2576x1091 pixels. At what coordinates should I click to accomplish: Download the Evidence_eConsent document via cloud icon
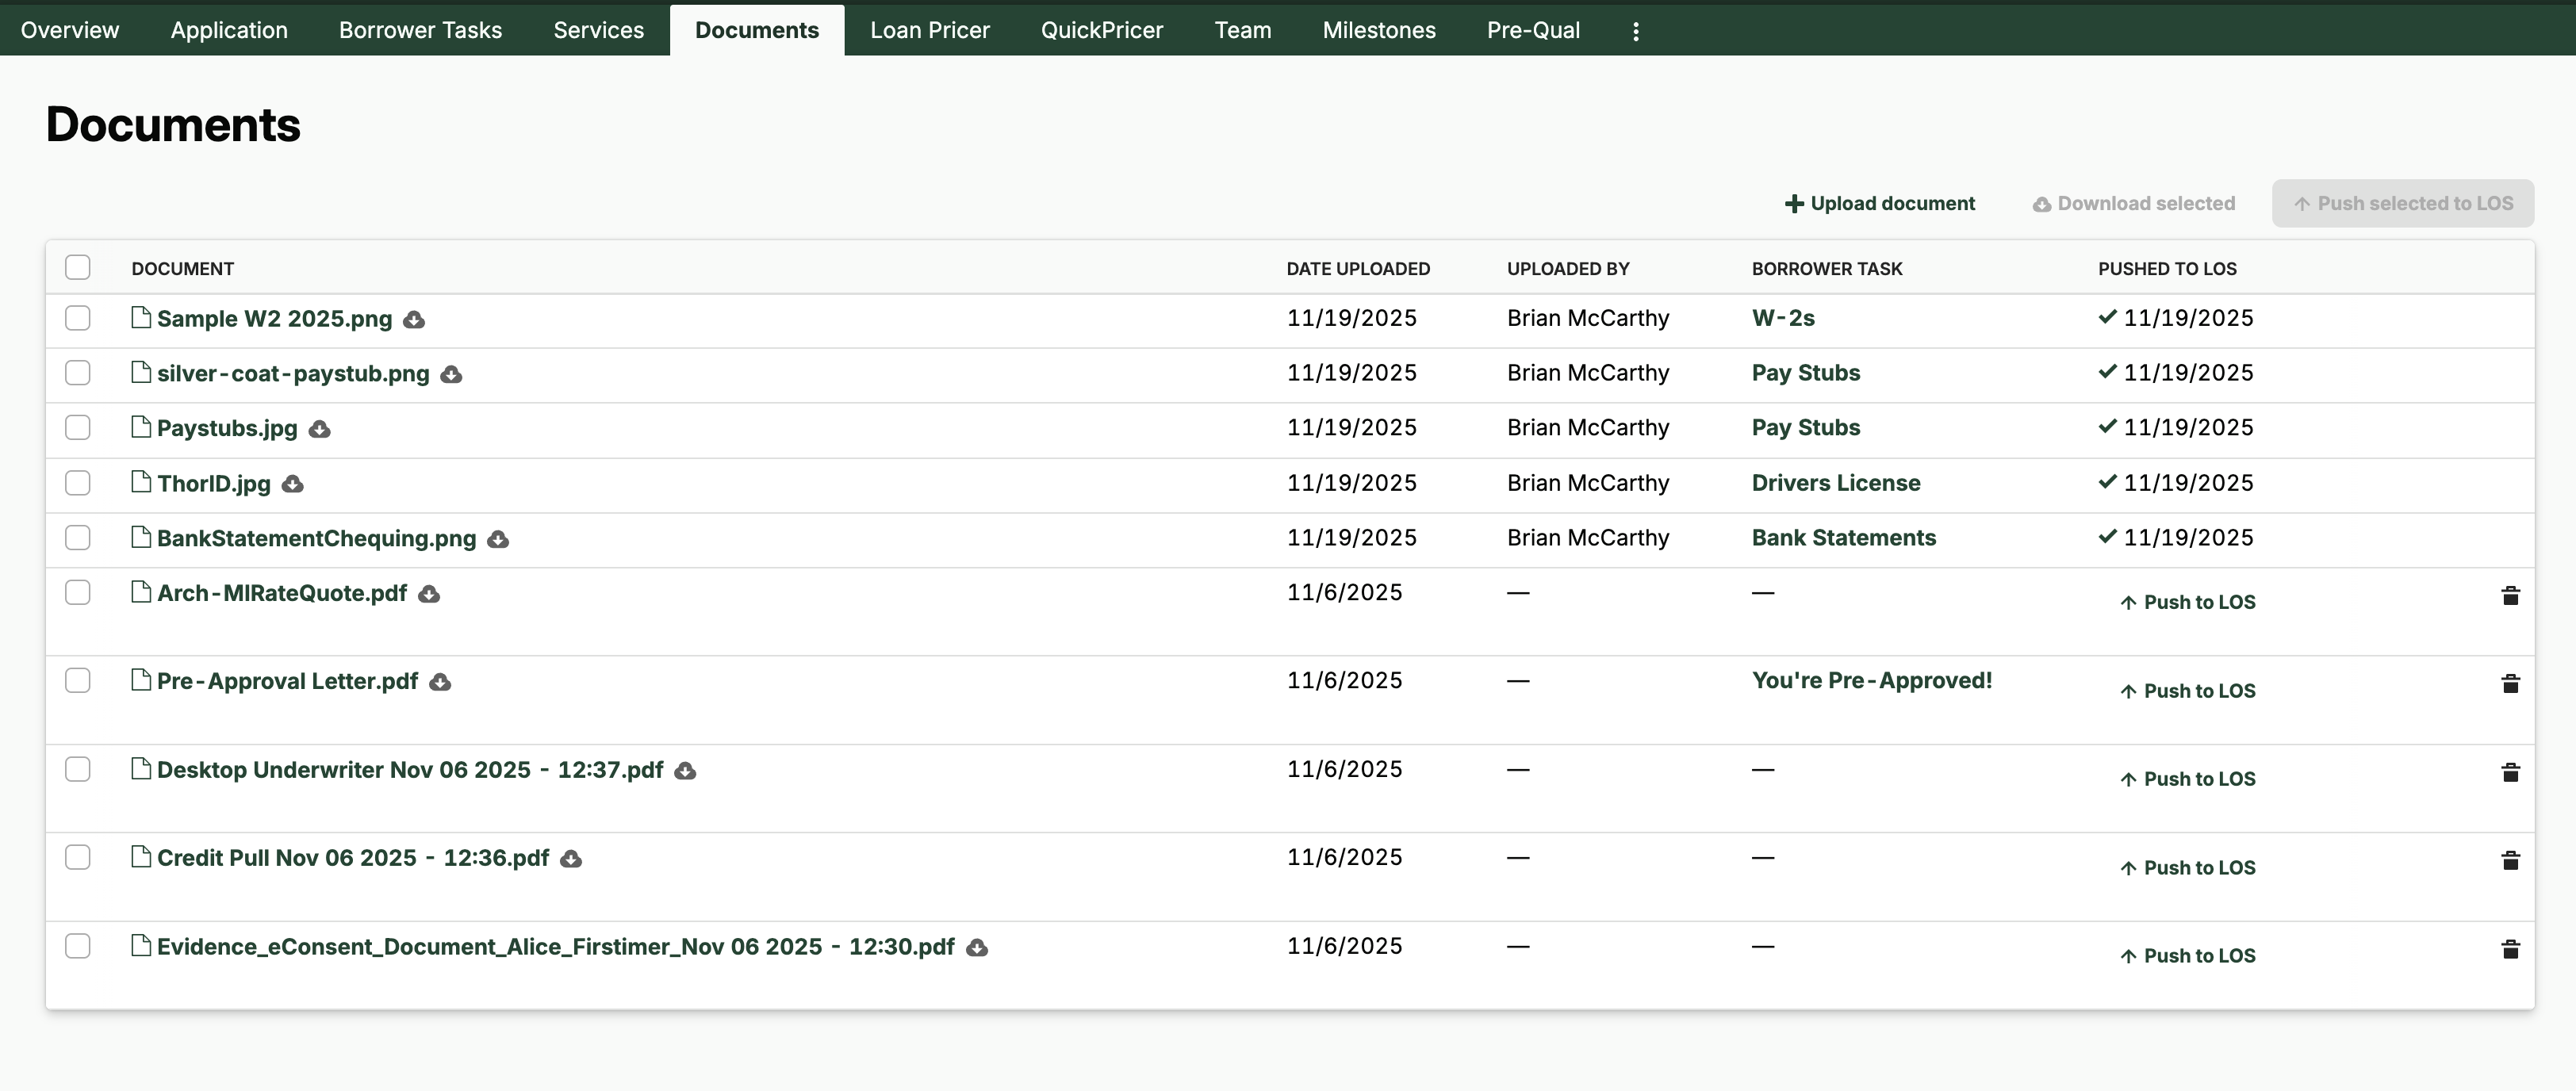click(x=977, y=948)
